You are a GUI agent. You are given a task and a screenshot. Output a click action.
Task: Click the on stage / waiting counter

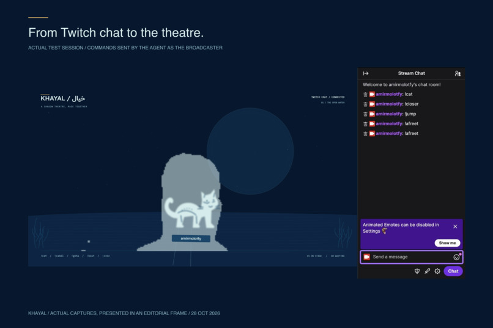325,256
